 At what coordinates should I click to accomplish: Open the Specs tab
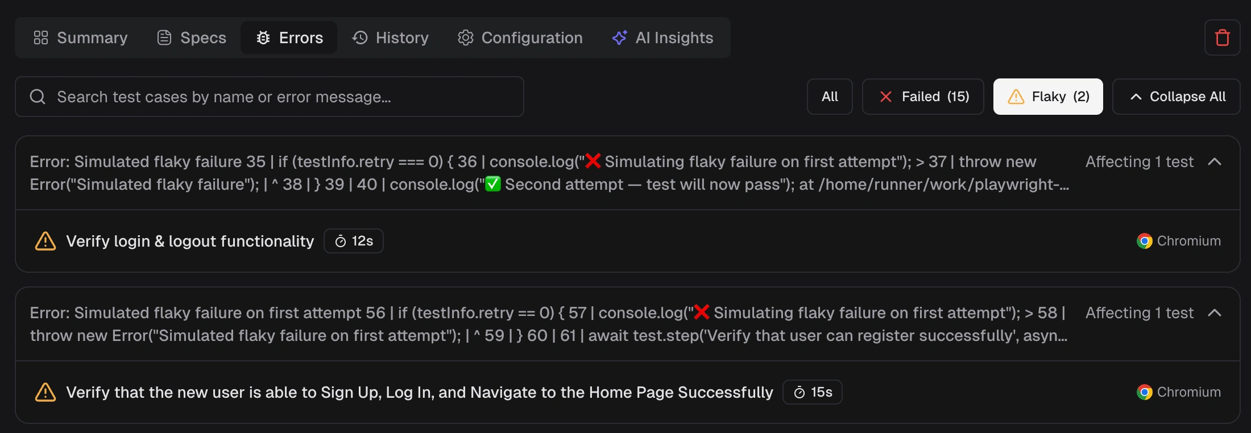click(192, 38)
